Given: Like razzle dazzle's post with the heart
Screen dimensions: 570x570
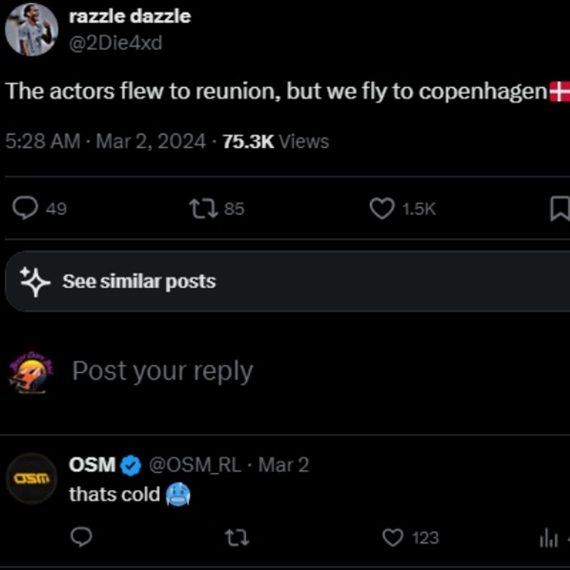Looking at the screenshot, I should coord(382,208).
